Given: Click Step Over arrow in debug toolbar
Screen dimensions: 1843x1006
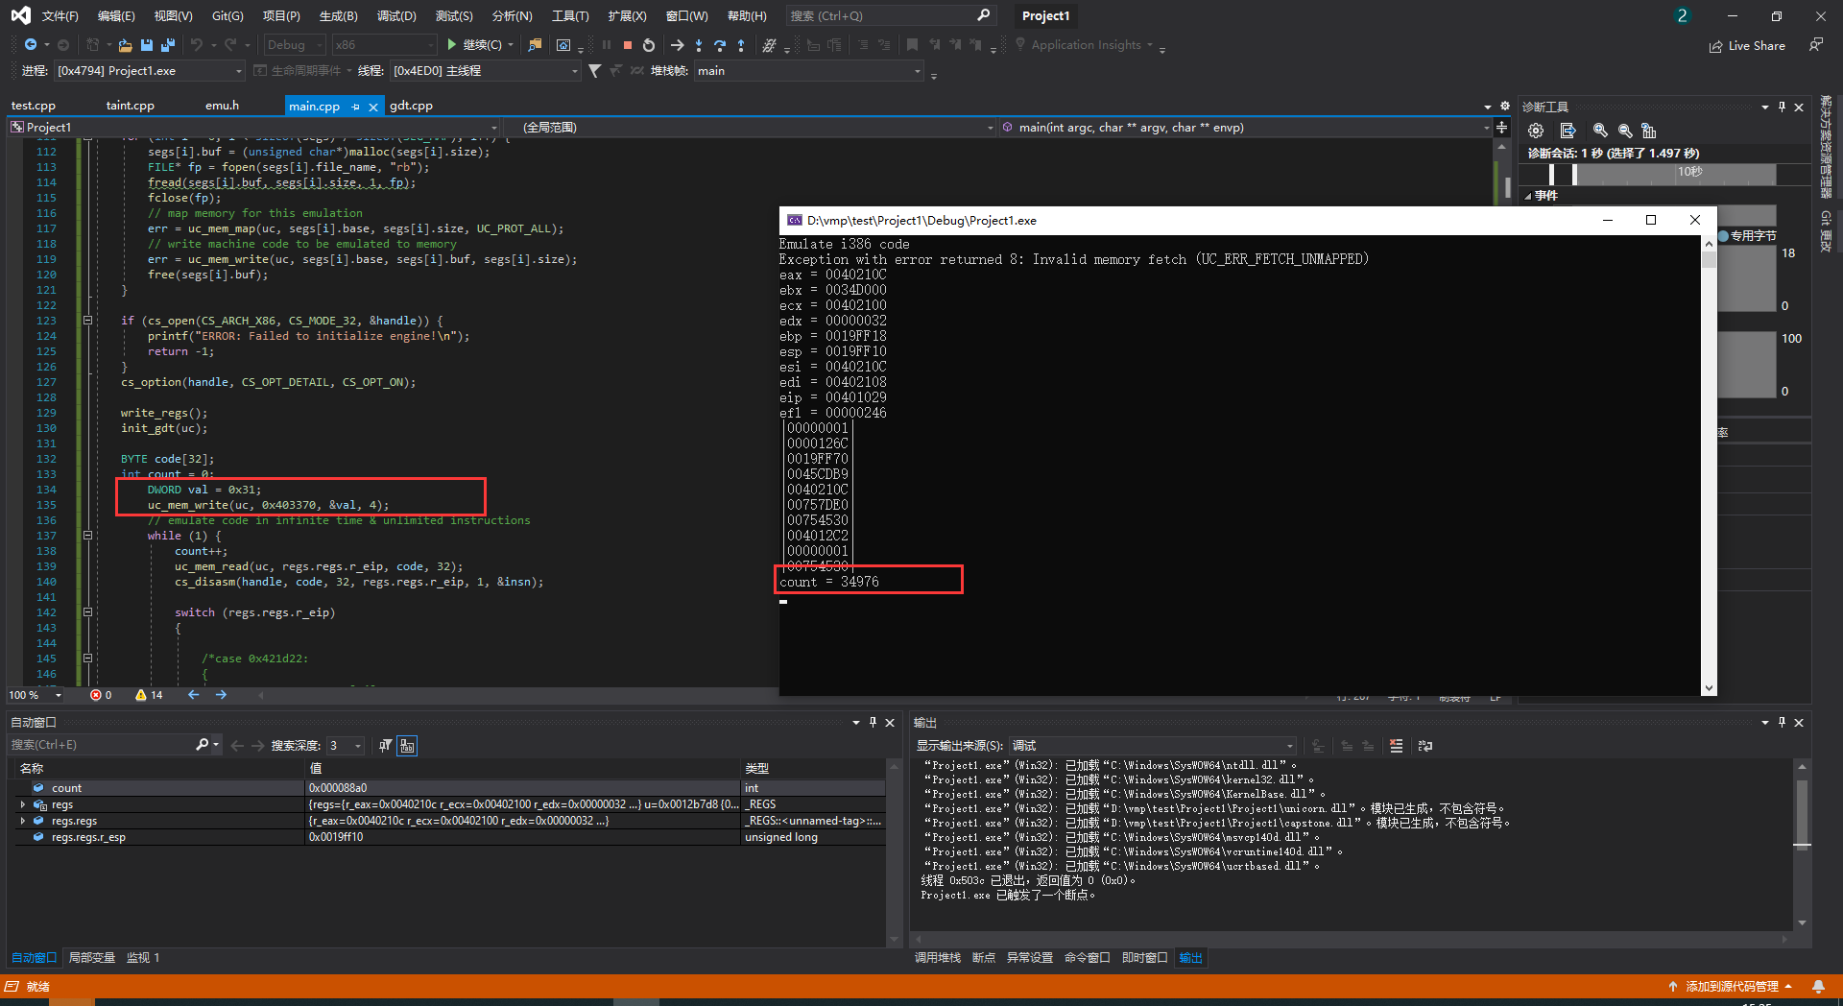Looking at the screenshot, I should [720, 45].
